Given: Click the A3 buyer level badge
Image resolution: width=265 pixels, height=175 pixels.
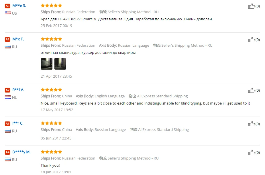Looking at the screenshot, I should pos(7,6).
